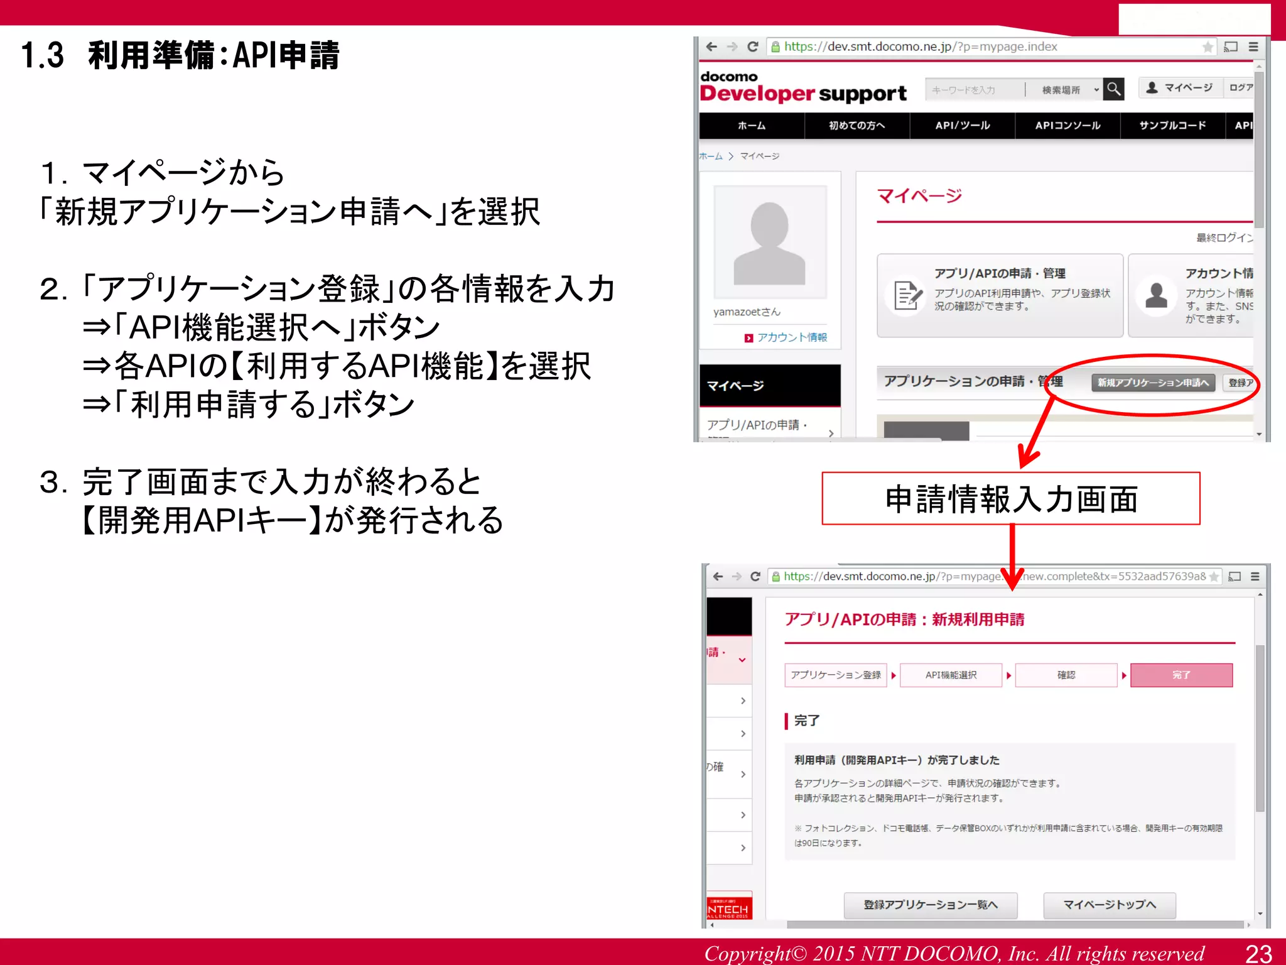Screen dimensions: 1286x965
Task: Click the 登録アプリケーション一覧へ button
Action: click(x=931, y=905)
